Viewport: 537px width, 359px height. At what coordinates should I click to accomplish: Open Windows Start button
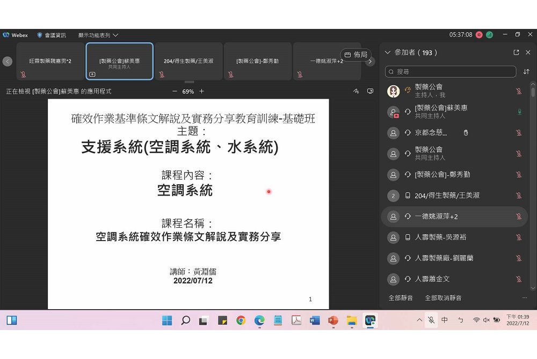tap(167, 320)
